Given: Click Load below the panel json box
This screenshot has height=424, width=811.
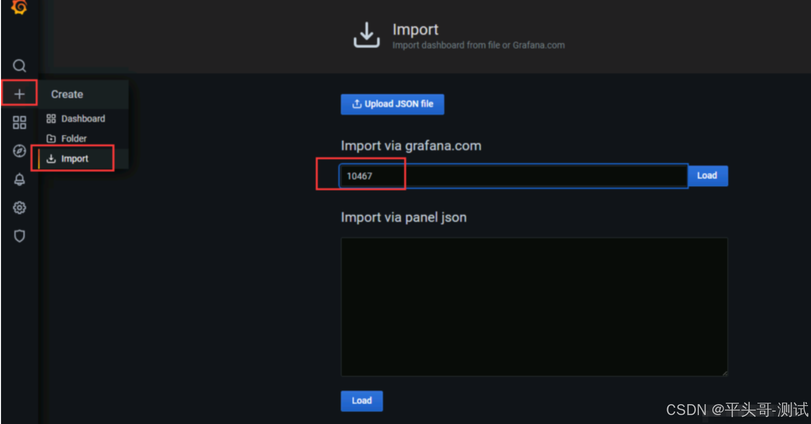Looking at the screenshot, I should click(362, 401).
